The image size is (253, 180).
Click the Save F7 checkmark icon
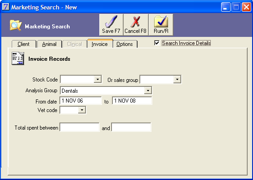(111, 22)
